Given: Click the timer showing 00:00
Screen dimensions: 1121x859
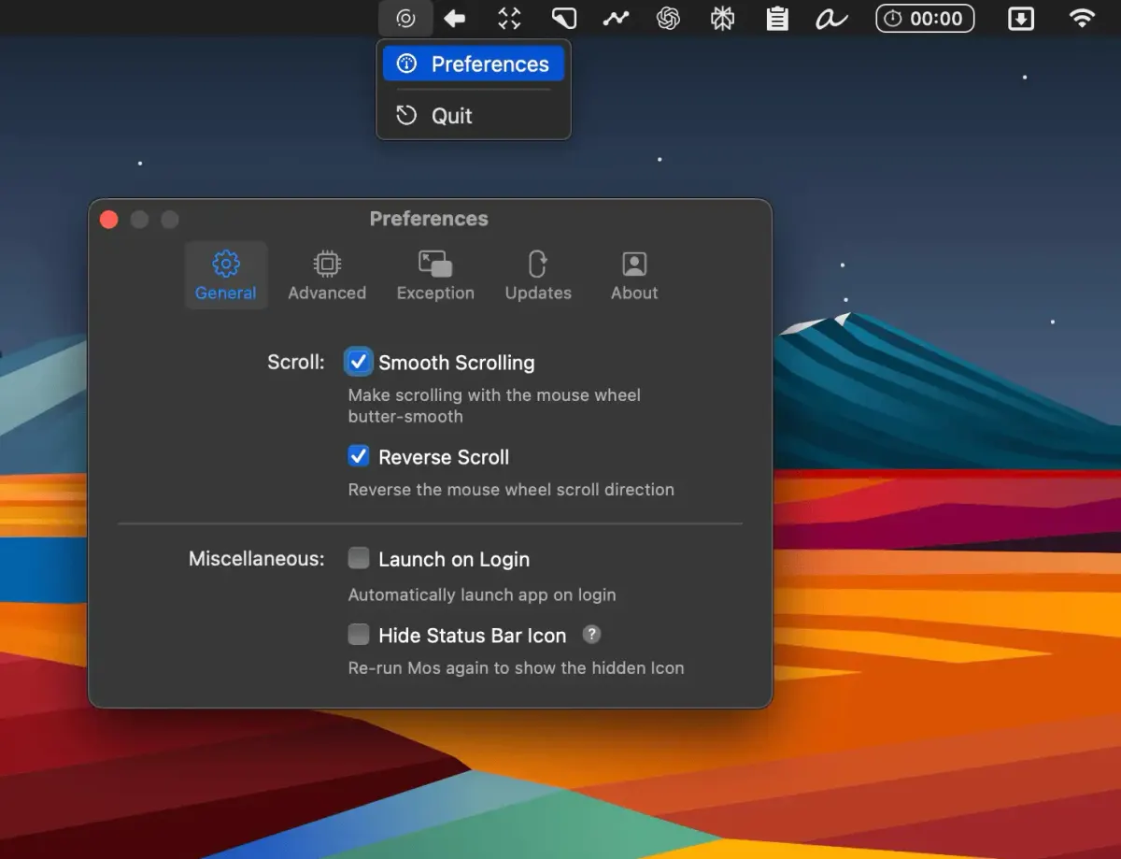Looking at the screenshot, I should coord(925,19).
